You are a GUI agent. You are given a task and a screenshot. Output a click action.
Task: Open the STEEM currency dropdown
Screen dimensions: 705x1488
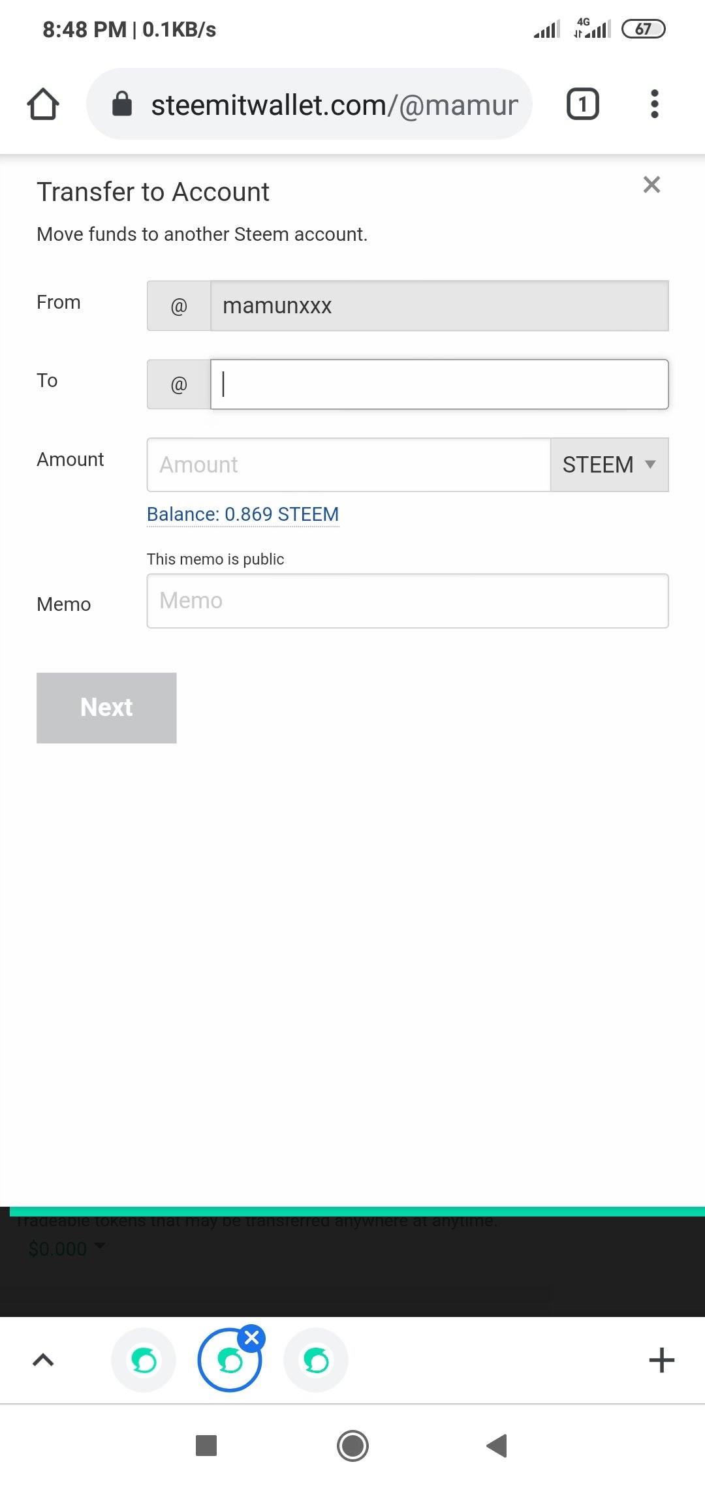609,465
